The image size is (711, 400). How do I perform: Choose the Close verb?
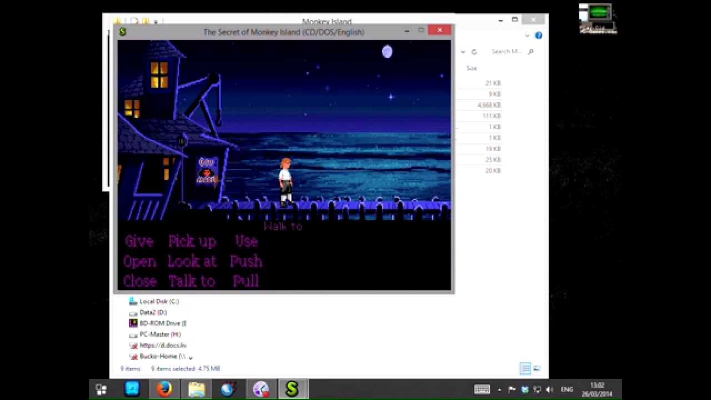[139, 281]
